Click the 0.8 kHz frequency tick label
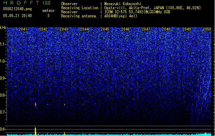This screenshot has height=136, width=215. pos(3,95)
